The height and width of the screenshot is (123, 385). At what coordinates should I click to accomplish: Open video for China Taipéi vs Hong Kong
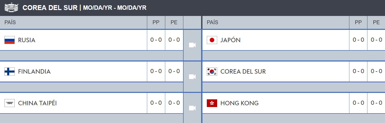pos(192,108)
